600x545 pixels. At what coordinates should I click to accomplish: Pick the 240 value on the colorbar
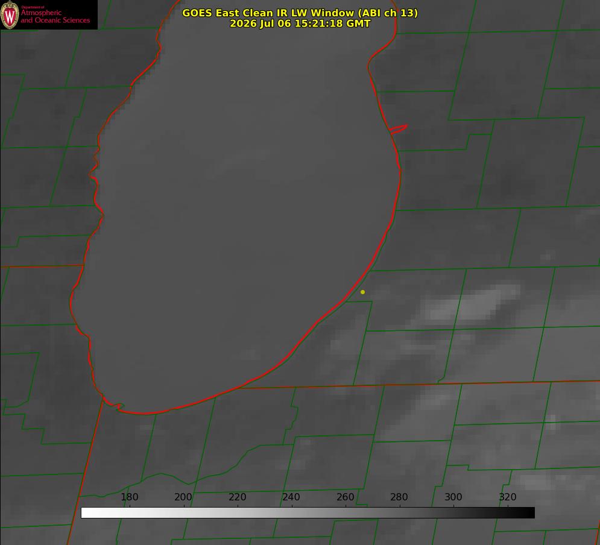[x=291, y=497]
